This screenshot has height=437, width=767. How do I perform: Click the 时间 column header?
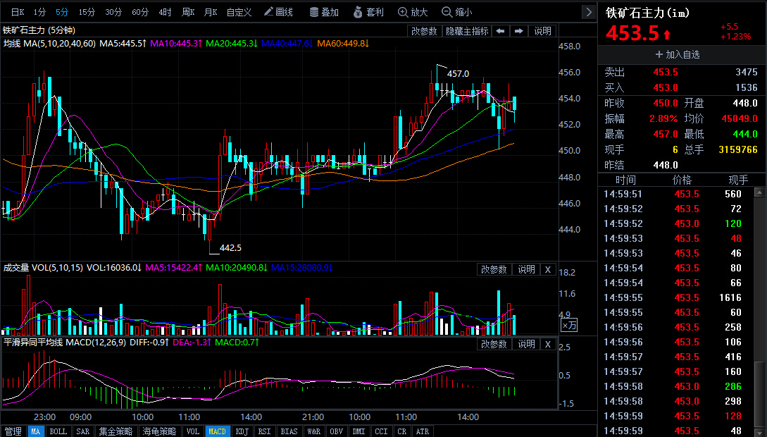click(625, 180)
